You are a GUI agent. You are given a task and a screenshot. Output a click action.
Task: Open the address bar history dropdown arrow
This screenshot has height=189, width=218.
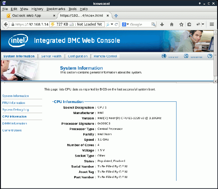pyautogui.click(x=112, y=24)
